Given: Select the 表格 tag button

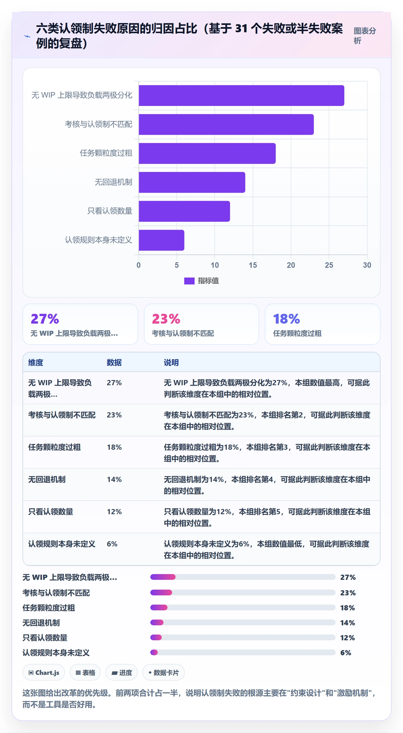Looking at the screenshot, I should [x=85, y=673].
